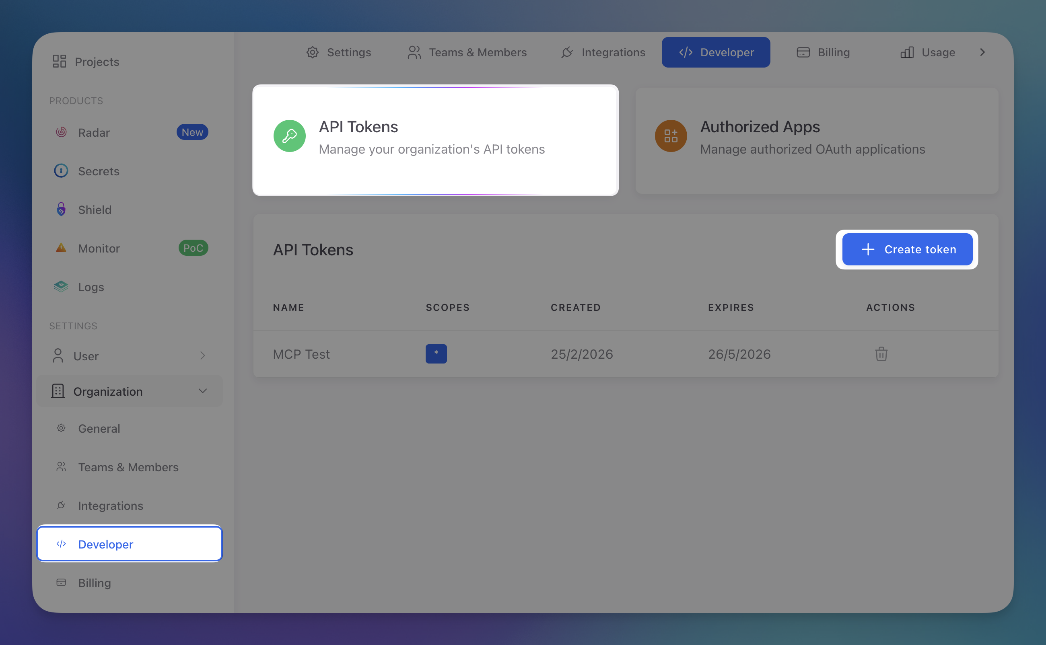Collapse the Organization settings section

[203, 391]
